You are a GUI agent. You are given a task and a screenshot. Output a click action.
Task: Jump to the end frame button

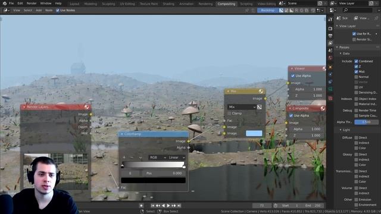tap(179, 206)
